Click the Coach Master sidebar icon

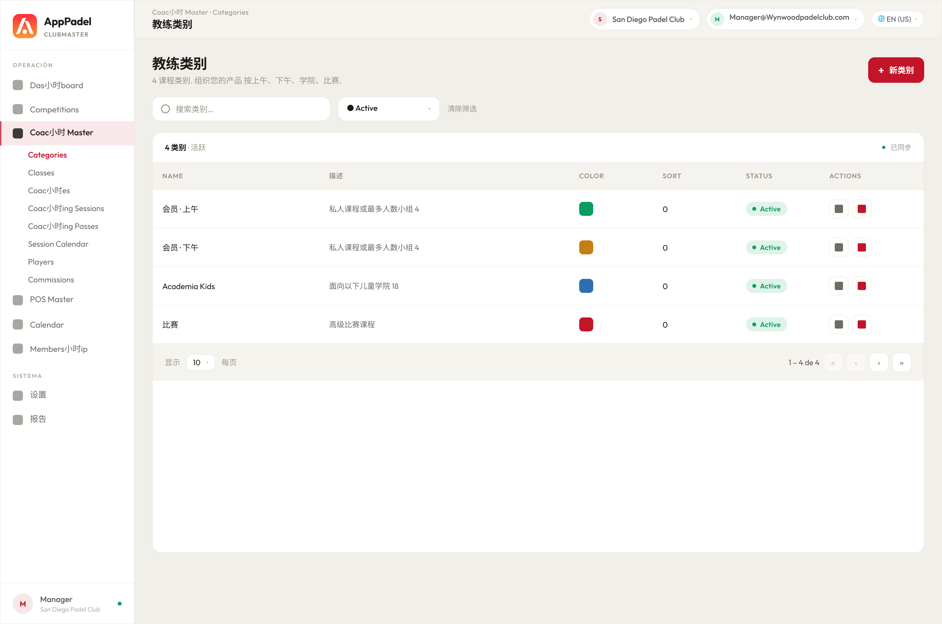(18, 133)
